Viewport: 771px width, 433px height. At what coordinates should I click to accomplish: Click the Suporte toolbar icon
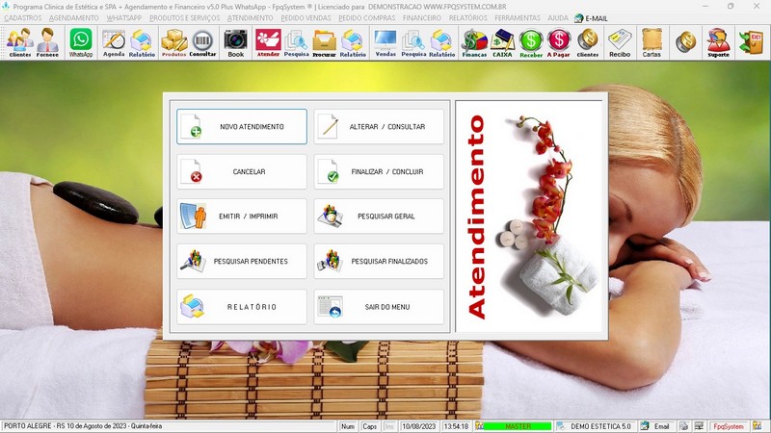pyautogui.click(x=718, y=42)
